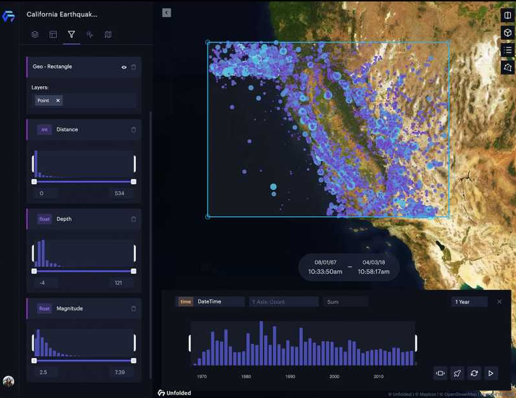Screen dimensions: 516x398
Task: Open the 1 Year interval dropdown
Action: 469,301
